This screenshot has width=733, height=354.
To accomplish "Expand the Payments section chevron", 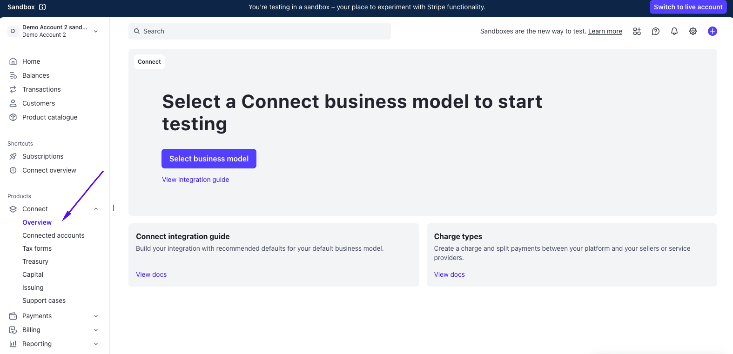I will (96, 316).
